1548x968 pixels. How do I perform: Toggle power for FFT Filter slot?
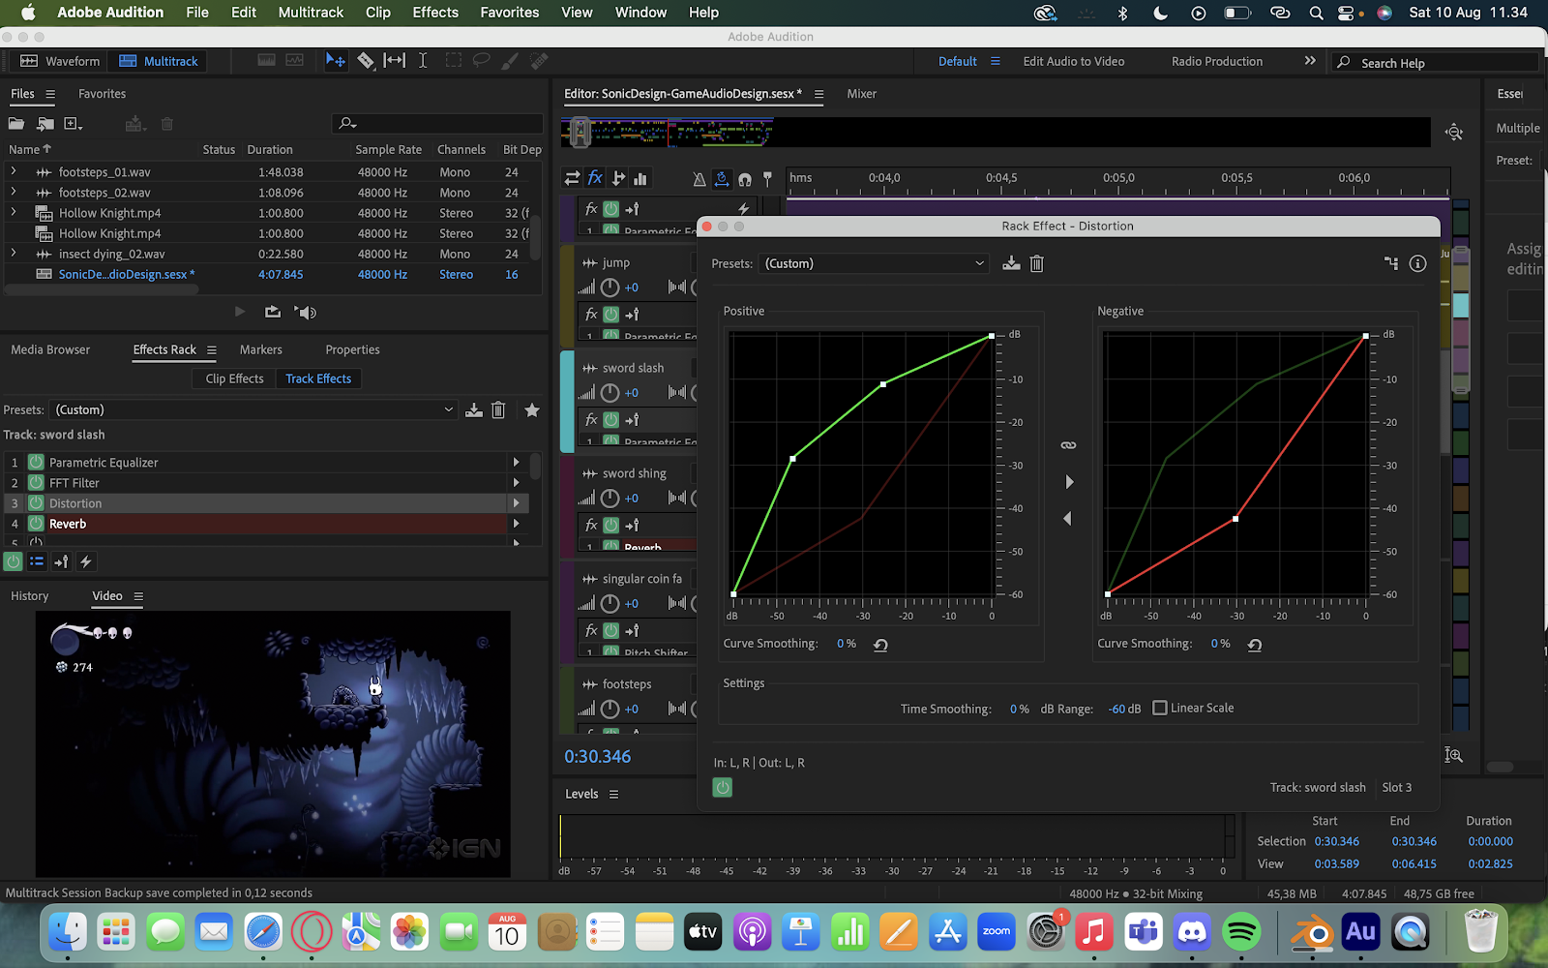coord(36,482)
